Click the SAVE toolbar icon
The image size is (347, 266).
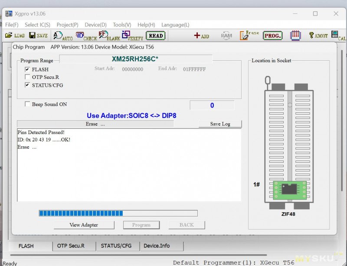[38, 36]
